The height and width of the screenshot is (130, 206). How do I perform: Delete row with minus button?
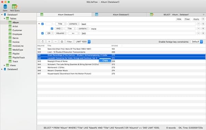click(56, 42)
